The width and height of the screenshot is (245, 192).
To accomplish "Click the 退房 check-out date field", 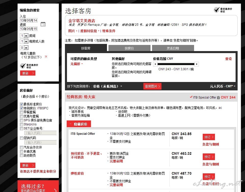I will pyautogui.click(x=29, y=29).
